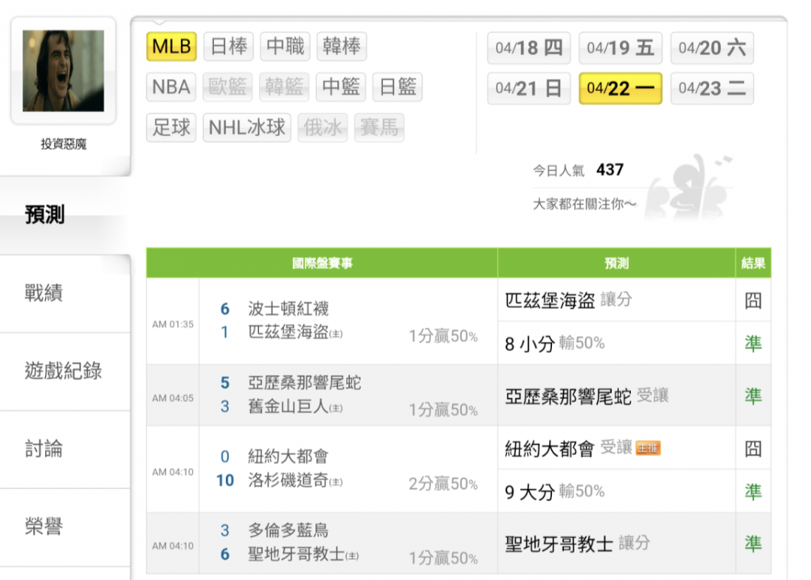This screenshot has height=580, width=811.
Task: Click the orange 主推 badge icon
Action: (x=648, y=449)
